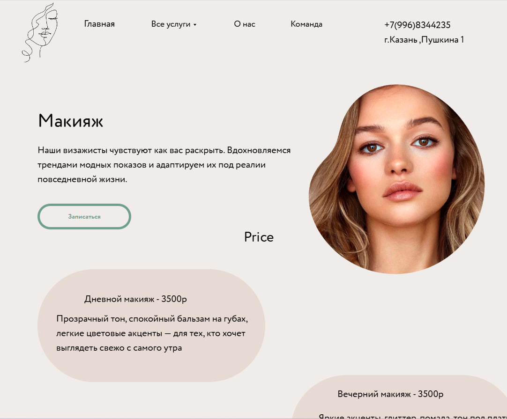This screenshot has height=419, width=507.
Task: Open the Команда navigation link
Action: [x=306, y=24]
